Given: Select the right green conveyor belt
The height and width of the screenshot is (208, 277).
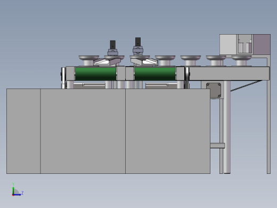Looking at the screenshot, I should 155,74.
